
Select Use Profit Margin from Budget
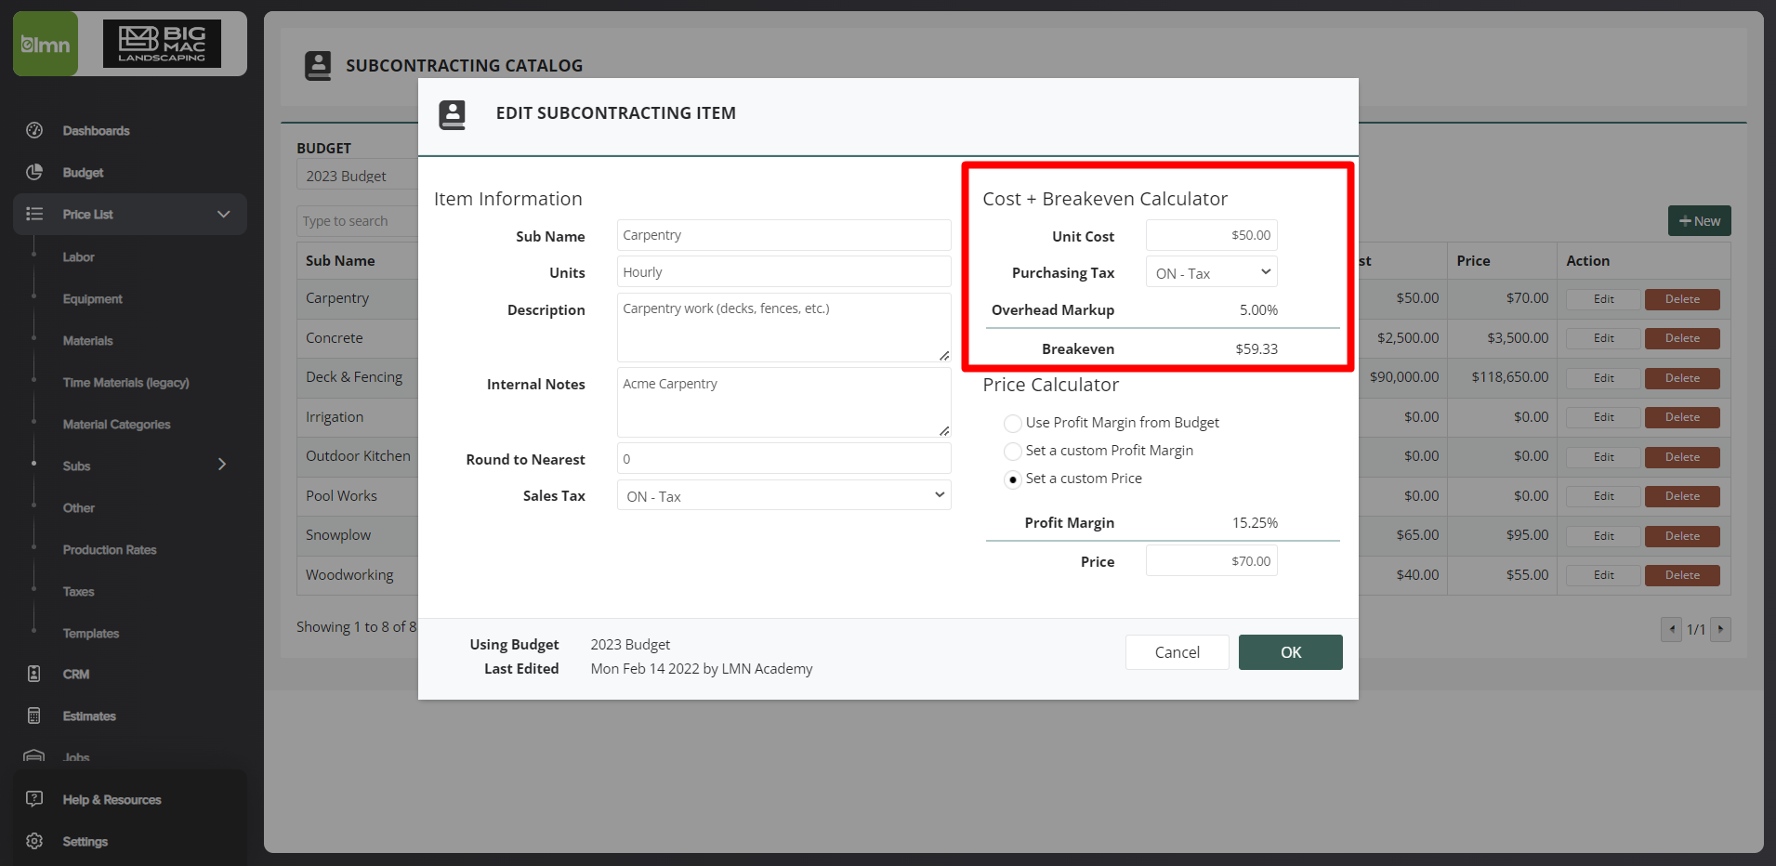(1012, 423)
